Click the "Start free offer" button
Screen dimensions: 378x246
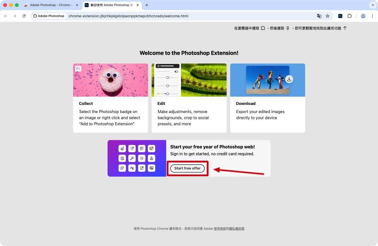[187, 168]
